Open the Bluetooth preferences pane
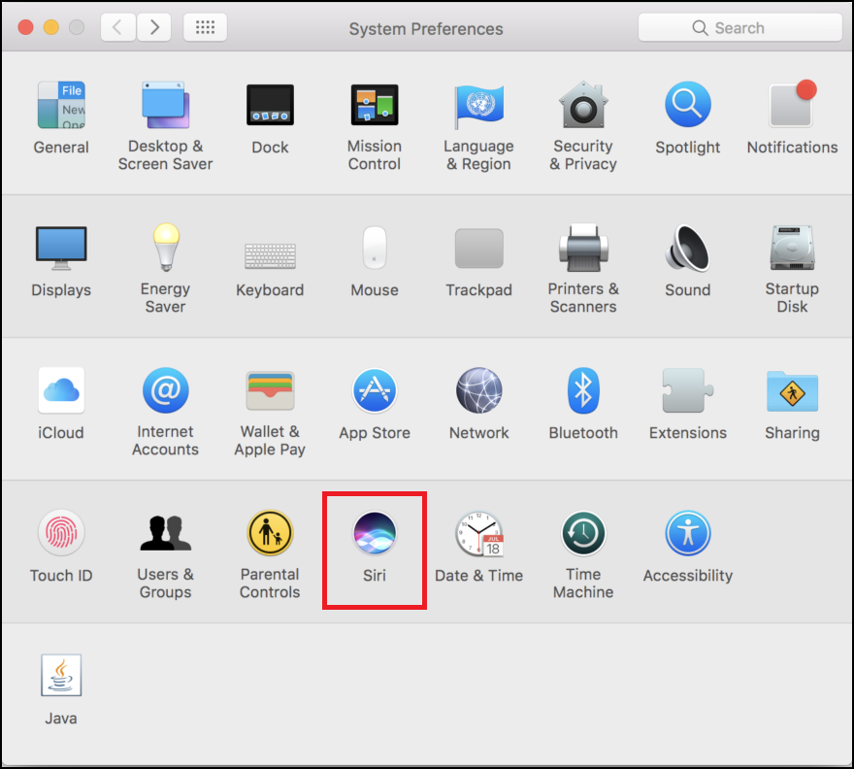The height and width of the screenshot is (769, 854). [583, 391]
